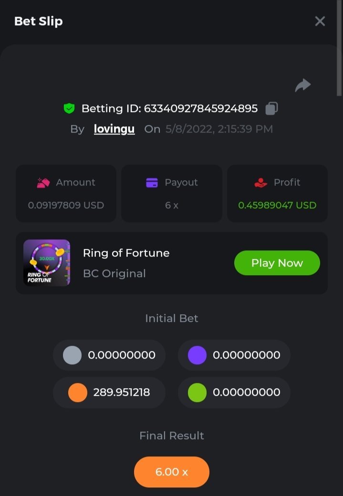Open the lovingu user profile link
The image size is (343, 496).
tap(114, 129)
